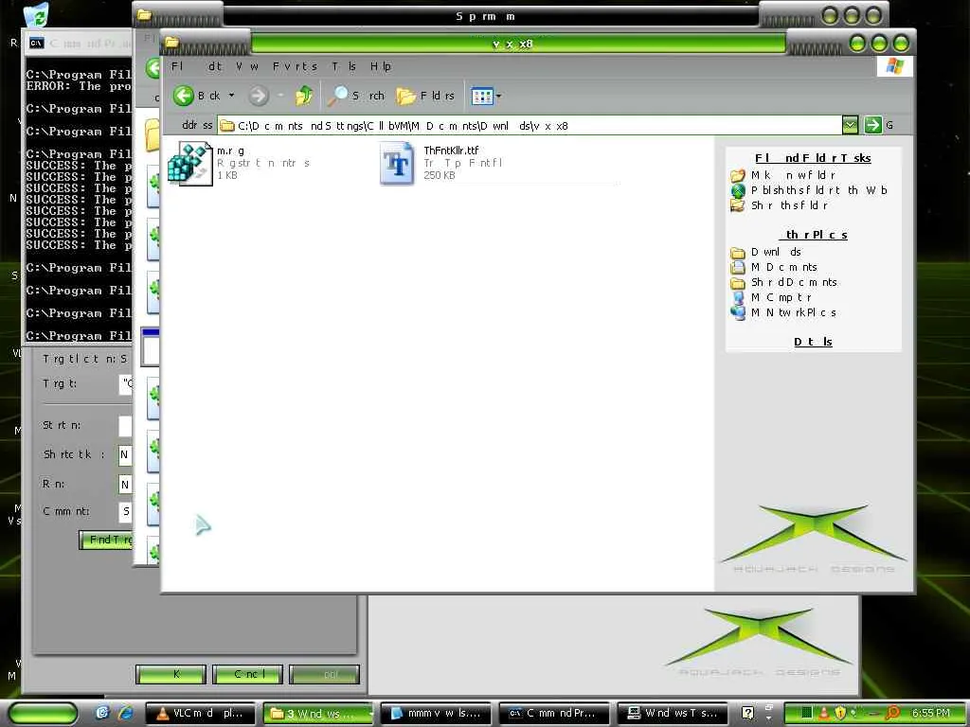Select the m.reg file name

[x=230, y=151]
